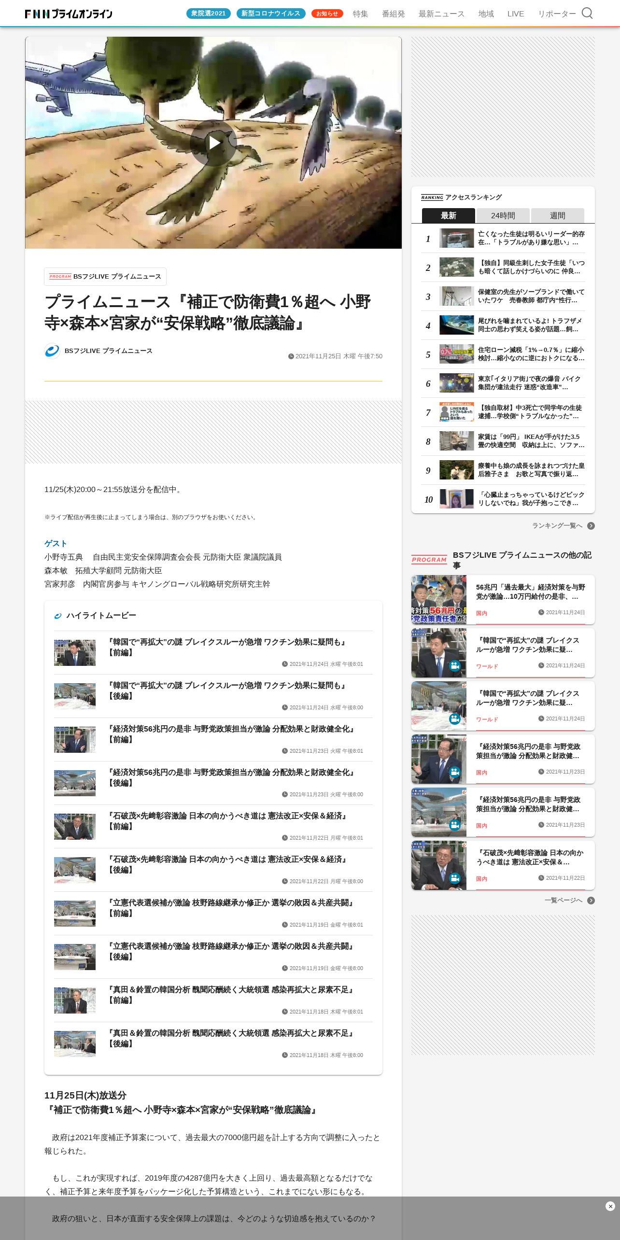Click video icon on first 経済対策56兆円 sidebar card
This screenshot has width=620, height=1240.
coord(455,772)
